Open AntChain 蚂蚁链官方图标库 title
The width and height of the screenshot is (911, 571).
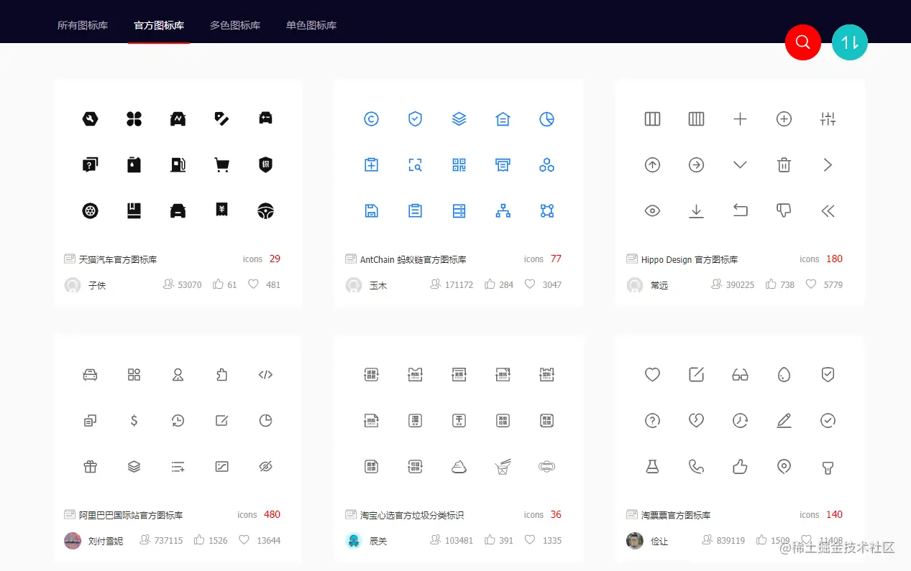413,259
